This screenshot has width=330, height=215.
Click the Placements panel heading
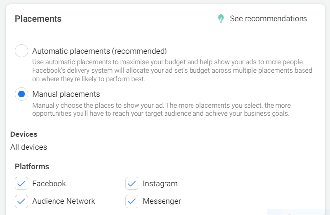[38, 19]
